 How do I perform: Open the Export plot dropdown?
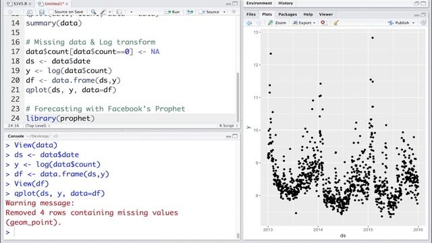[x=304, y=23]
